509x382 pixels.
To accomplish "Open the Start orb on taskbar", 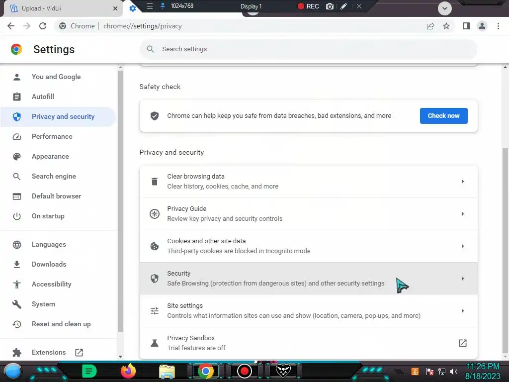I will [x=12, y=372].
